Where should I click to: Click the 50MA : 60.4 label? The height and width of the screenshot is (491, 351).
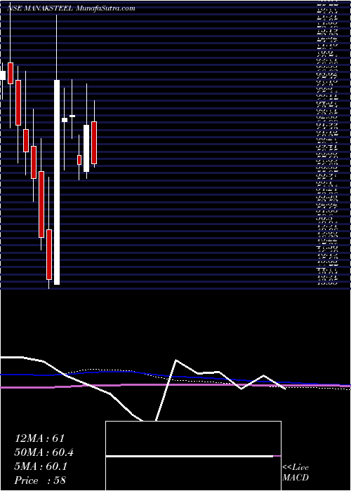click(x=44, y=452)
